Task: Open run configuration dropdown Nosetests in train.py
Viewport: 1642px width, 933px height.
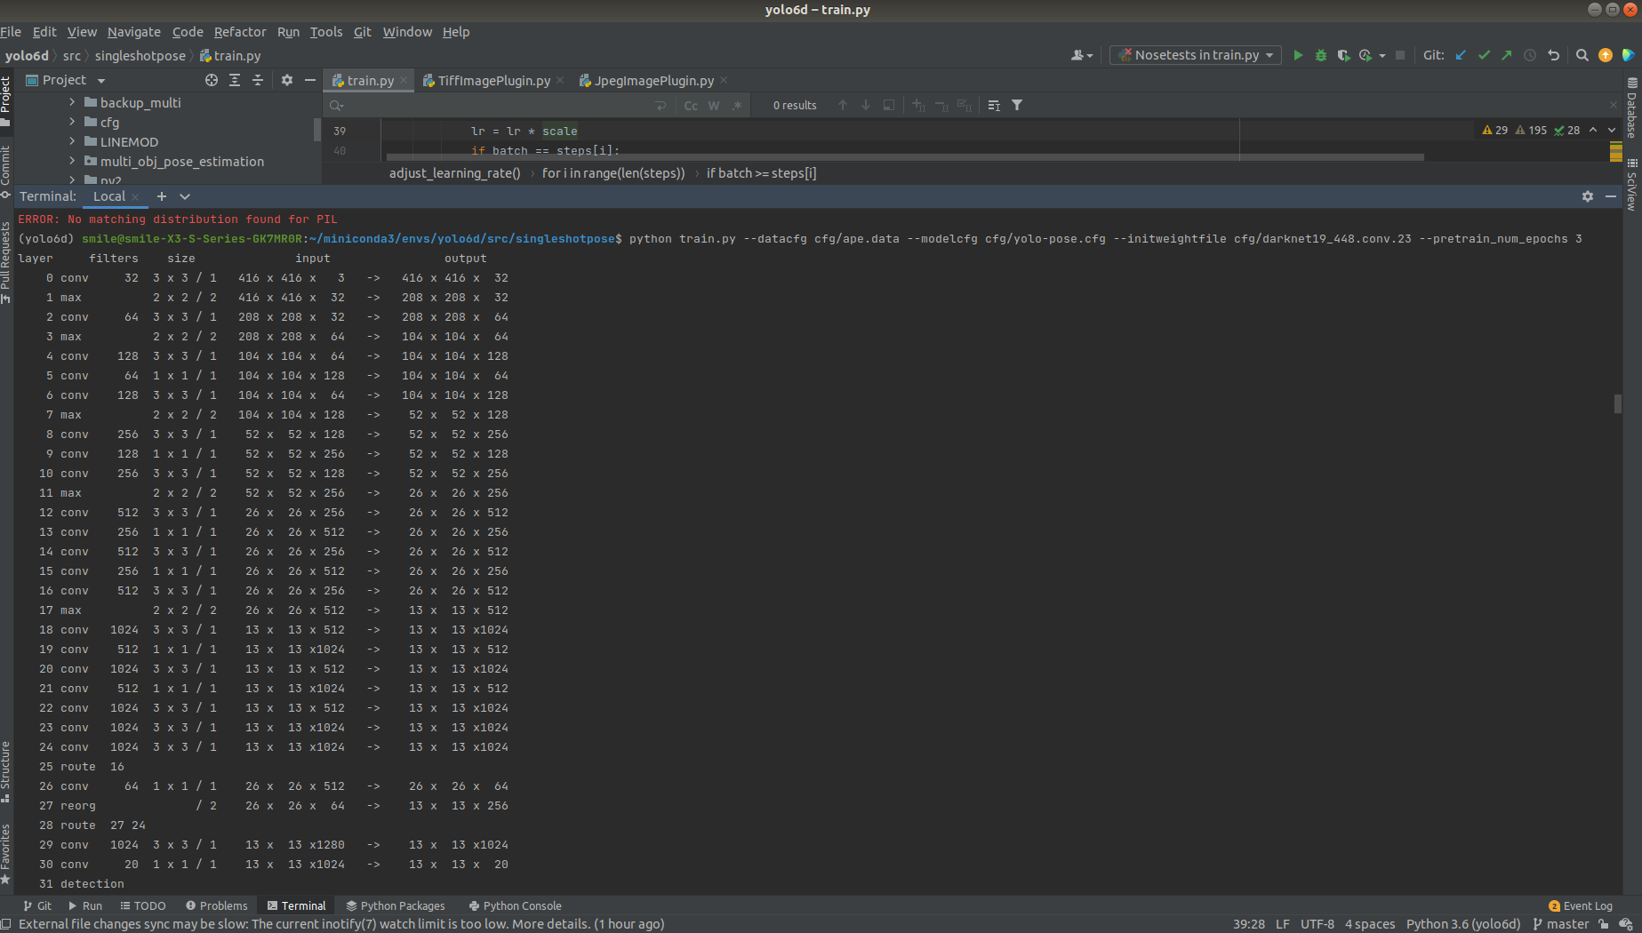Action: 1196,55
